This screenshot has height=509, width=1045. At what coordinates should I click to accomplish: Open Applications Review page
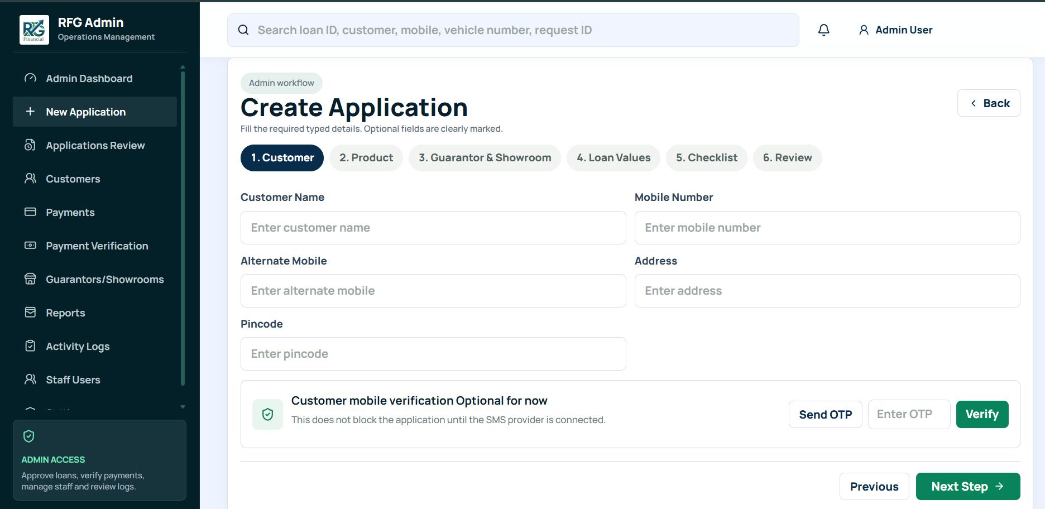coord(95,145)
